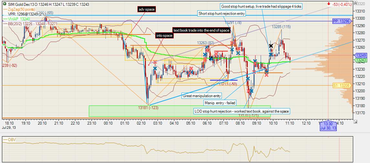Select 'Good stop hunt setup' slippage note
The image size is (370, 163).
pyautogui.click(x=261, y=6)
